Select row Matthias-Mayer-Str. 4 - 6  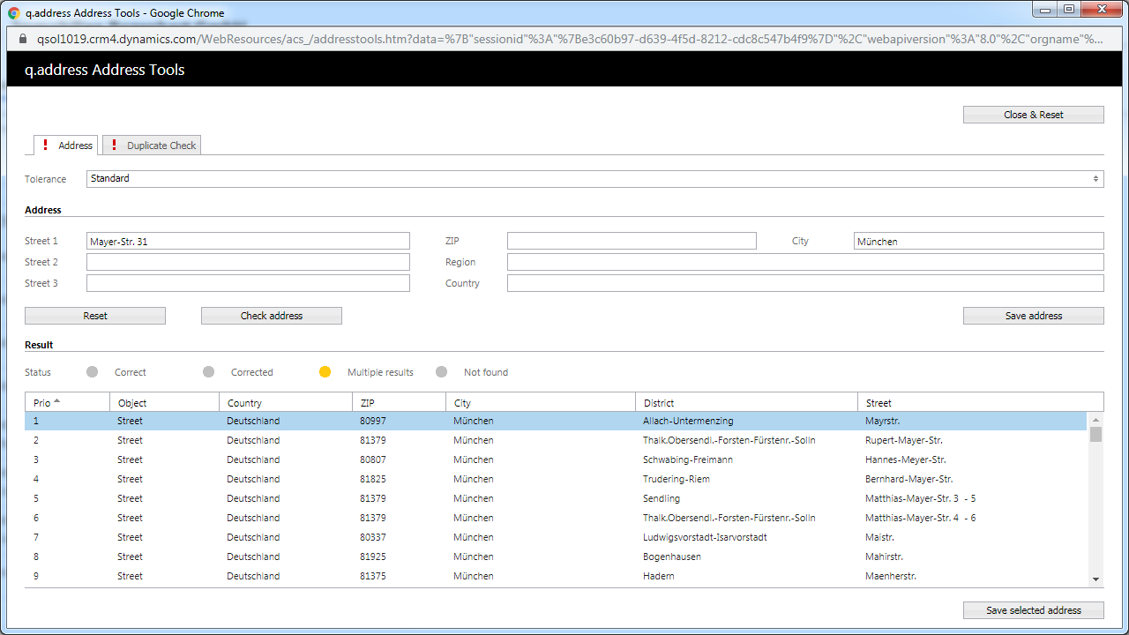point(556,518)
